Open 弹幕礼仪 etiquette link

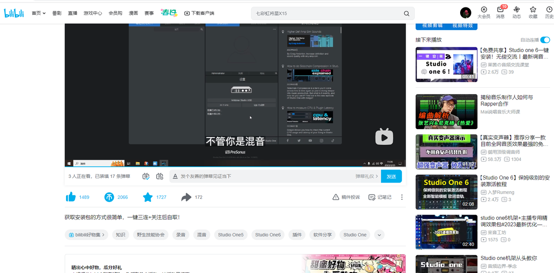click(367, 176)
